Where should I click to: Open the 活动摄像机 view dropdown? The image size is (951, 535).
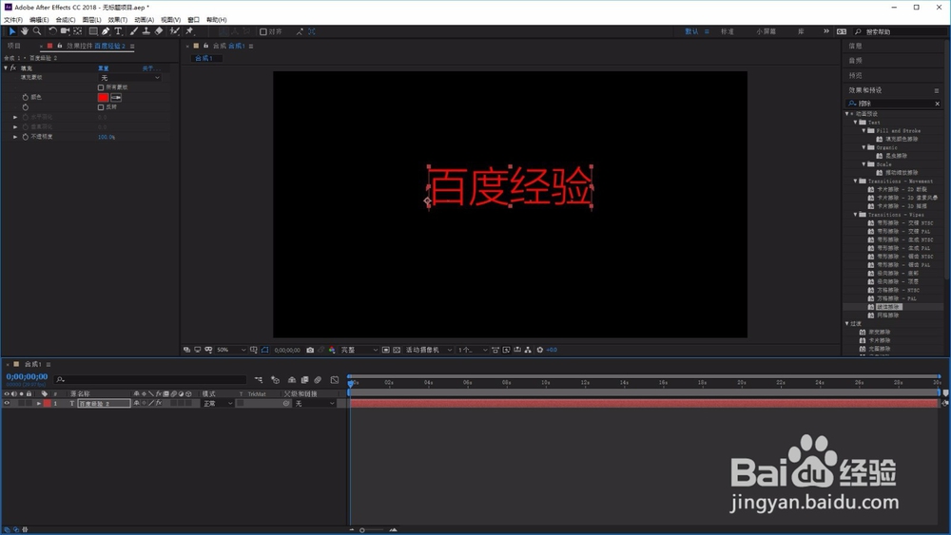point(429,351)
